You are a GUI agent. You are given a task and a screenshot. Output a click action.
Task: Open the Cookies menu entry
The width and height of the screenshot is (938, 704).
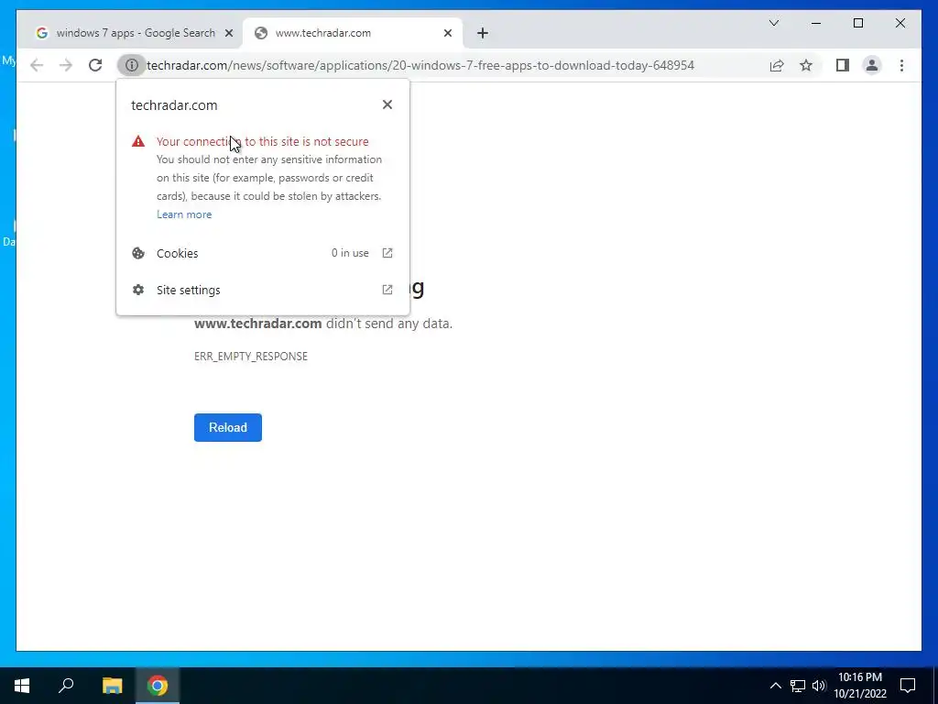point(263,253)
